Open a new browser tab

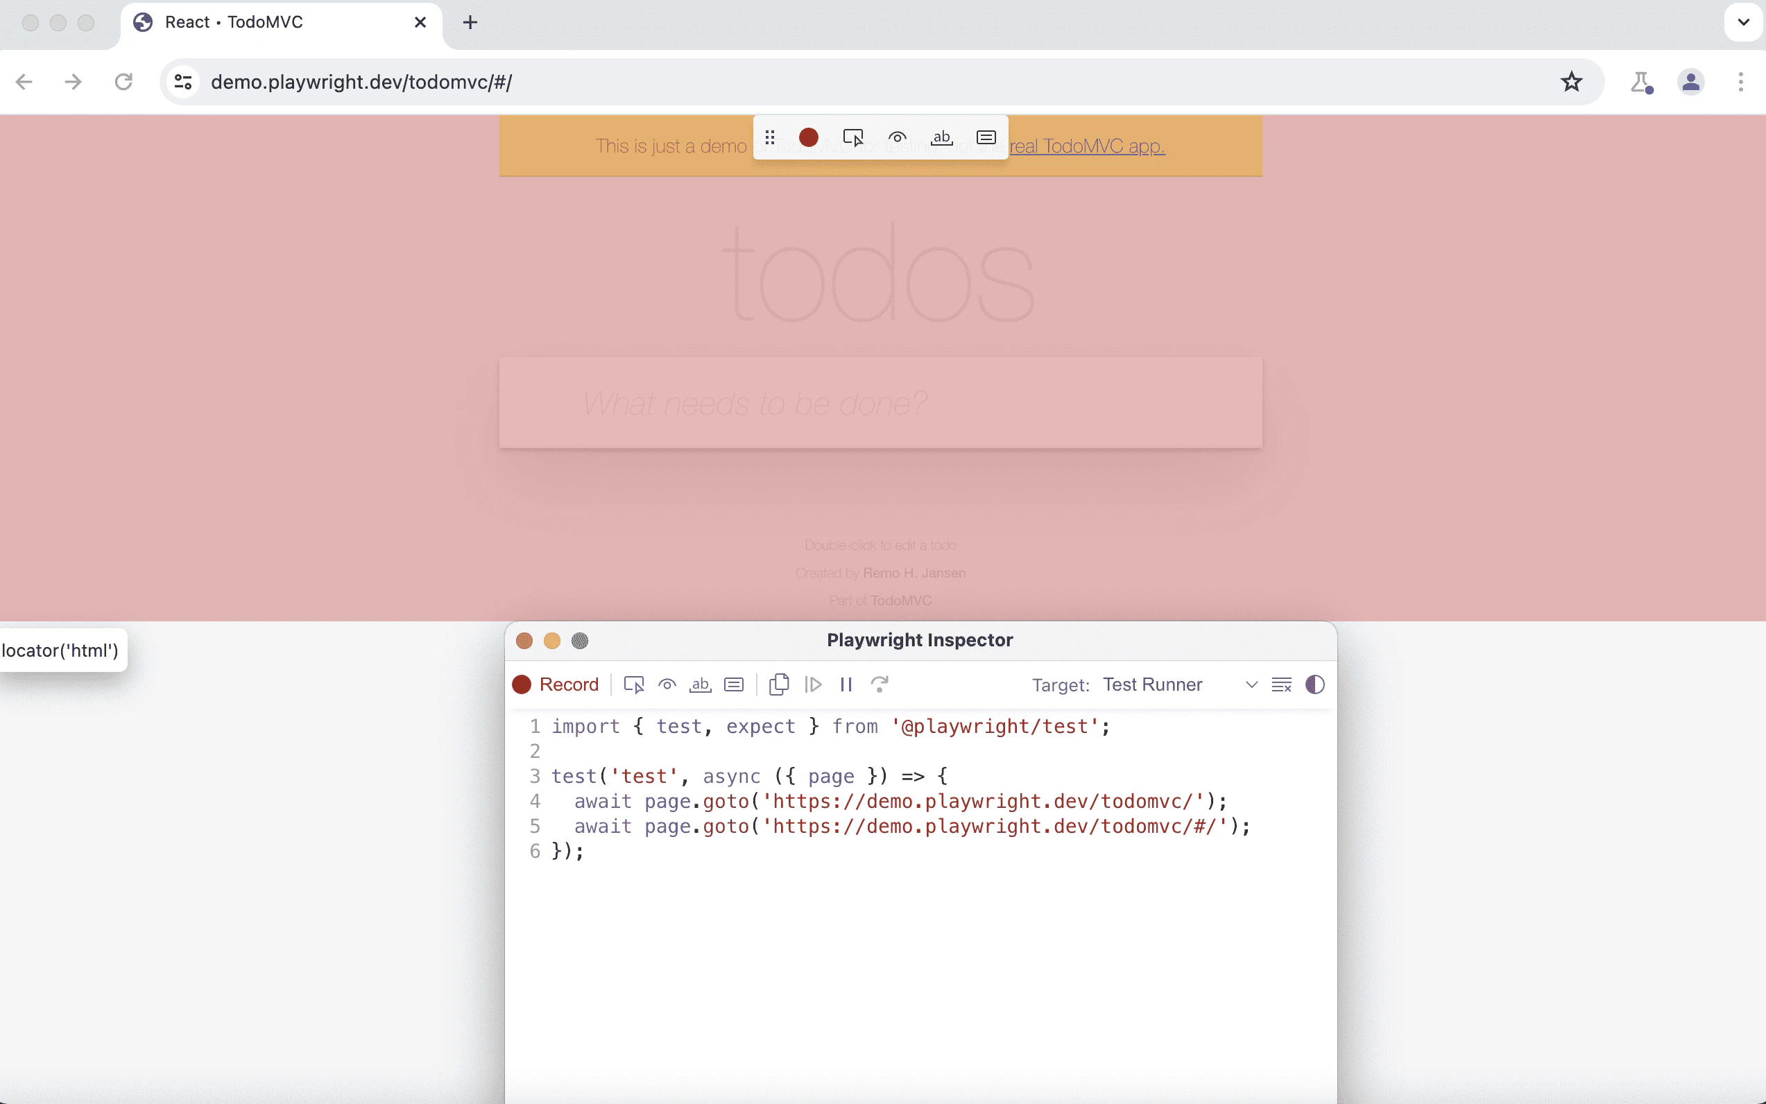(x=470, y=23)
